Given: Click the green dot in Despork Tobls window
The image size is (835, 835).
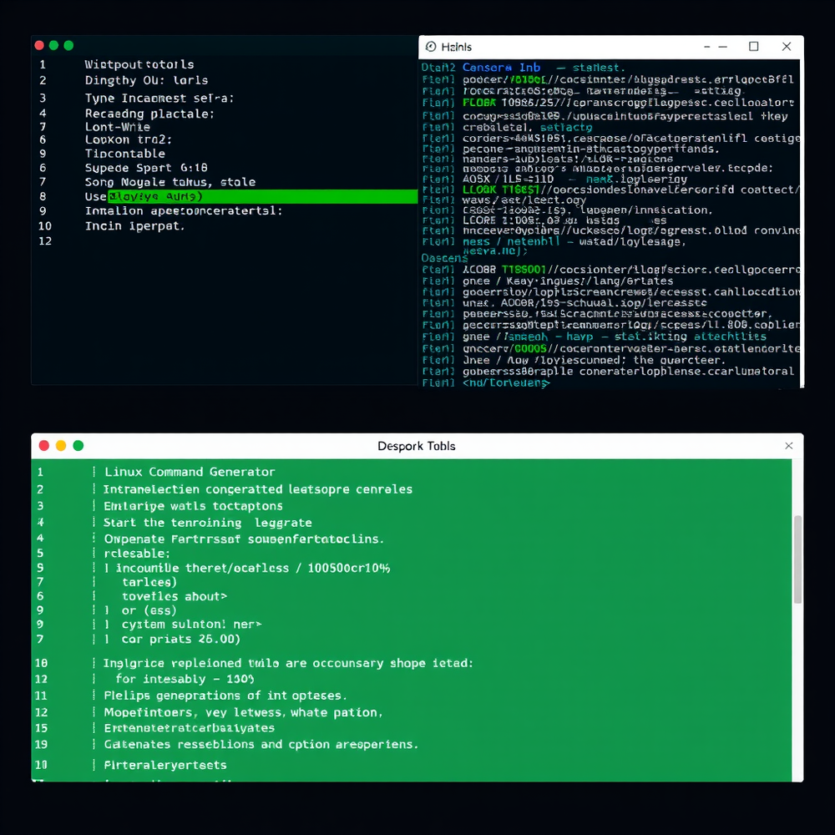Looking at the screenshot, I should coord(78,446).
